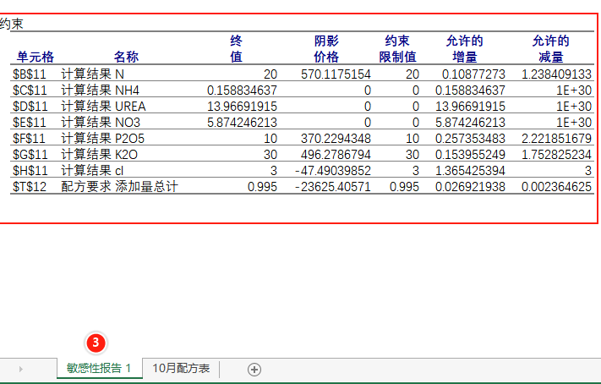The image size is (601, 384).
Task: Click the red numbered badge 3
Action: coord(96,343)
